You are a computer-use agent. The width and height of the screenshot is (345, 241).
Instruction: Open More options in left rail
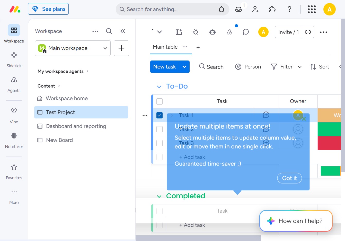point(14,196)
